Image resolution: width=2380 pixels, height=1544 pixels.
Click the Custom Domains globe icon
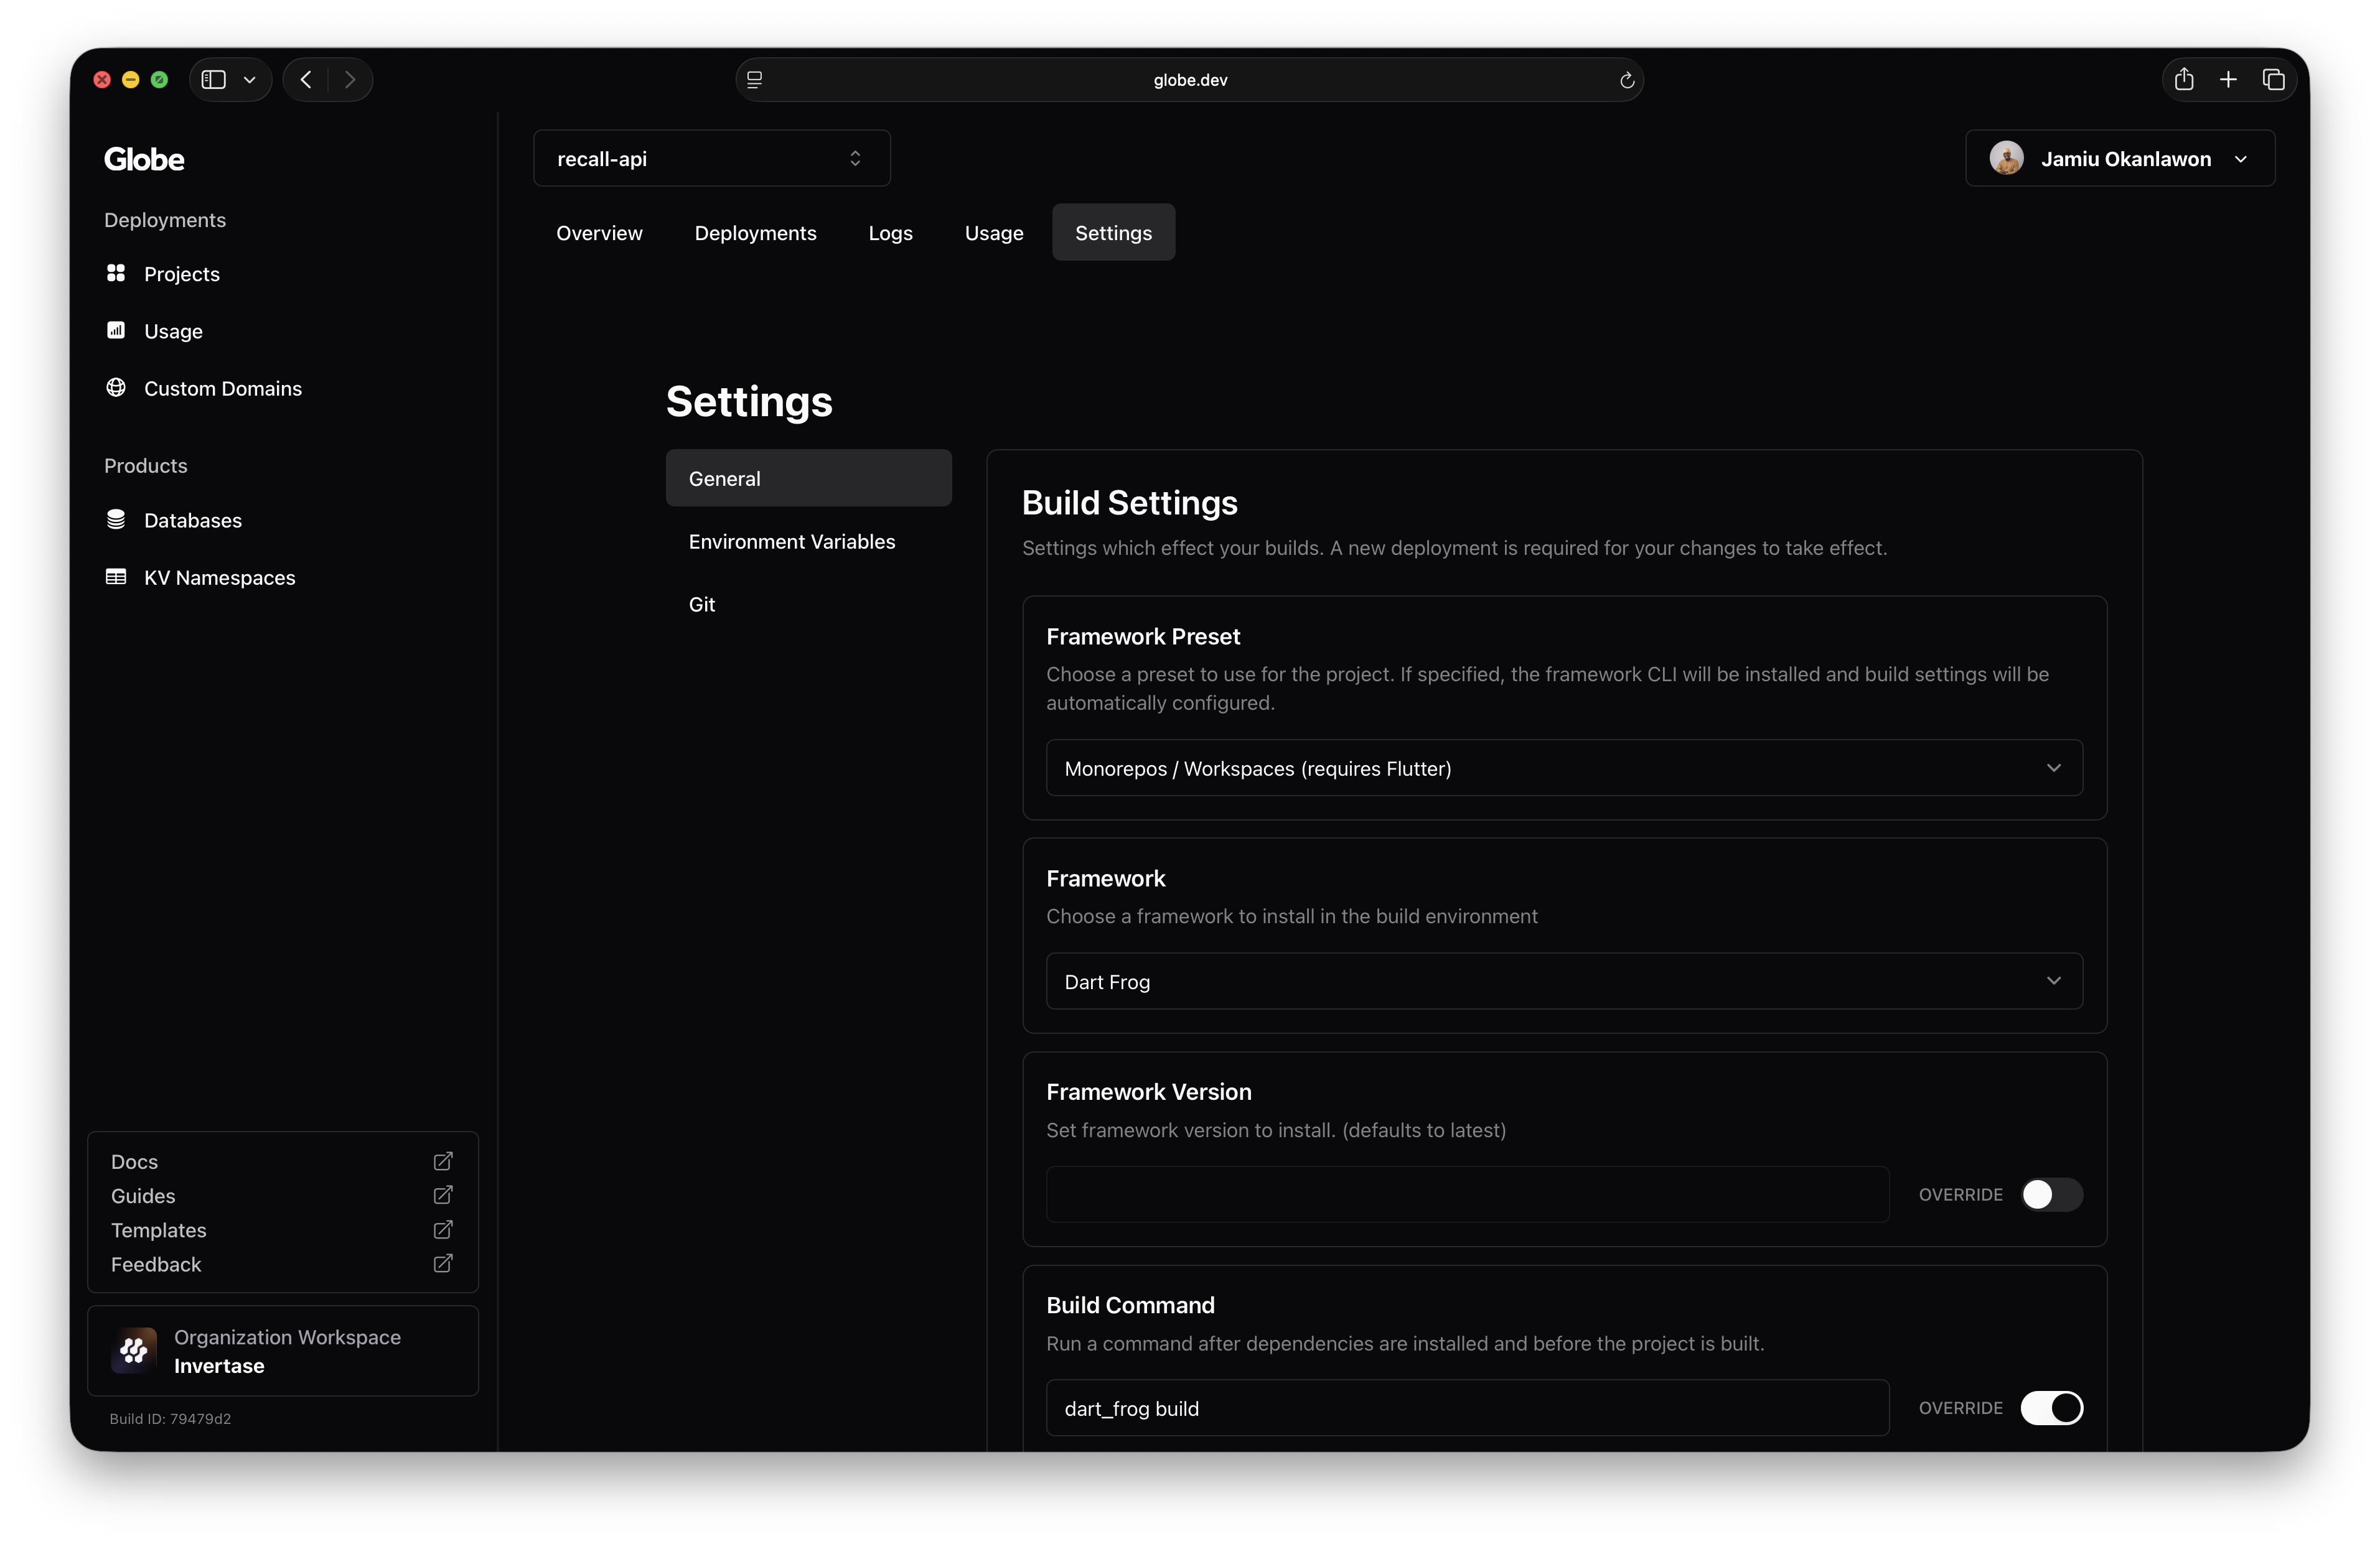tap(116, 388)
